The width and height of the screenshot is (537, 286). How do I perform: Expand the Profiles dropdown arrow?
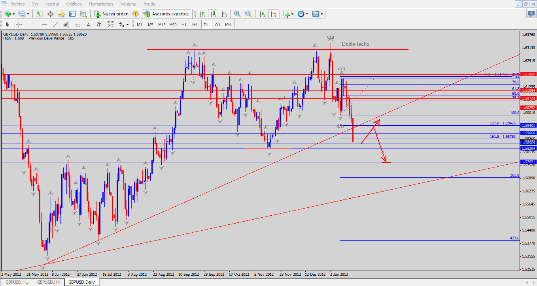tap(28, 14)
